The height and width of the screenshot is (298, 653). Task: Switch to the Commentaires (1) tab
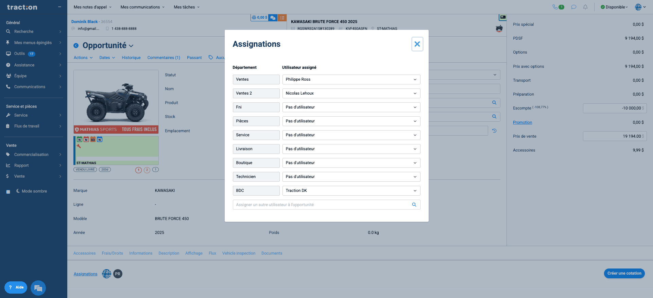pyautogui.click(x=164, y=58)
